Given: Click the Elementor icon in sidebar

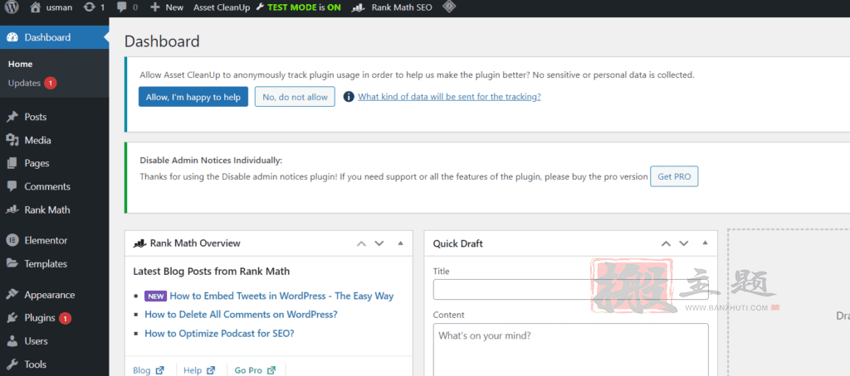Looking at the screenshot, I should coord(12,240).
